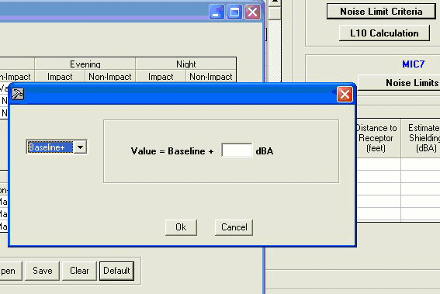Confirm with the Ok button
Image resolution: width=440 pixels, height=294 pixels.
[181, 227]
